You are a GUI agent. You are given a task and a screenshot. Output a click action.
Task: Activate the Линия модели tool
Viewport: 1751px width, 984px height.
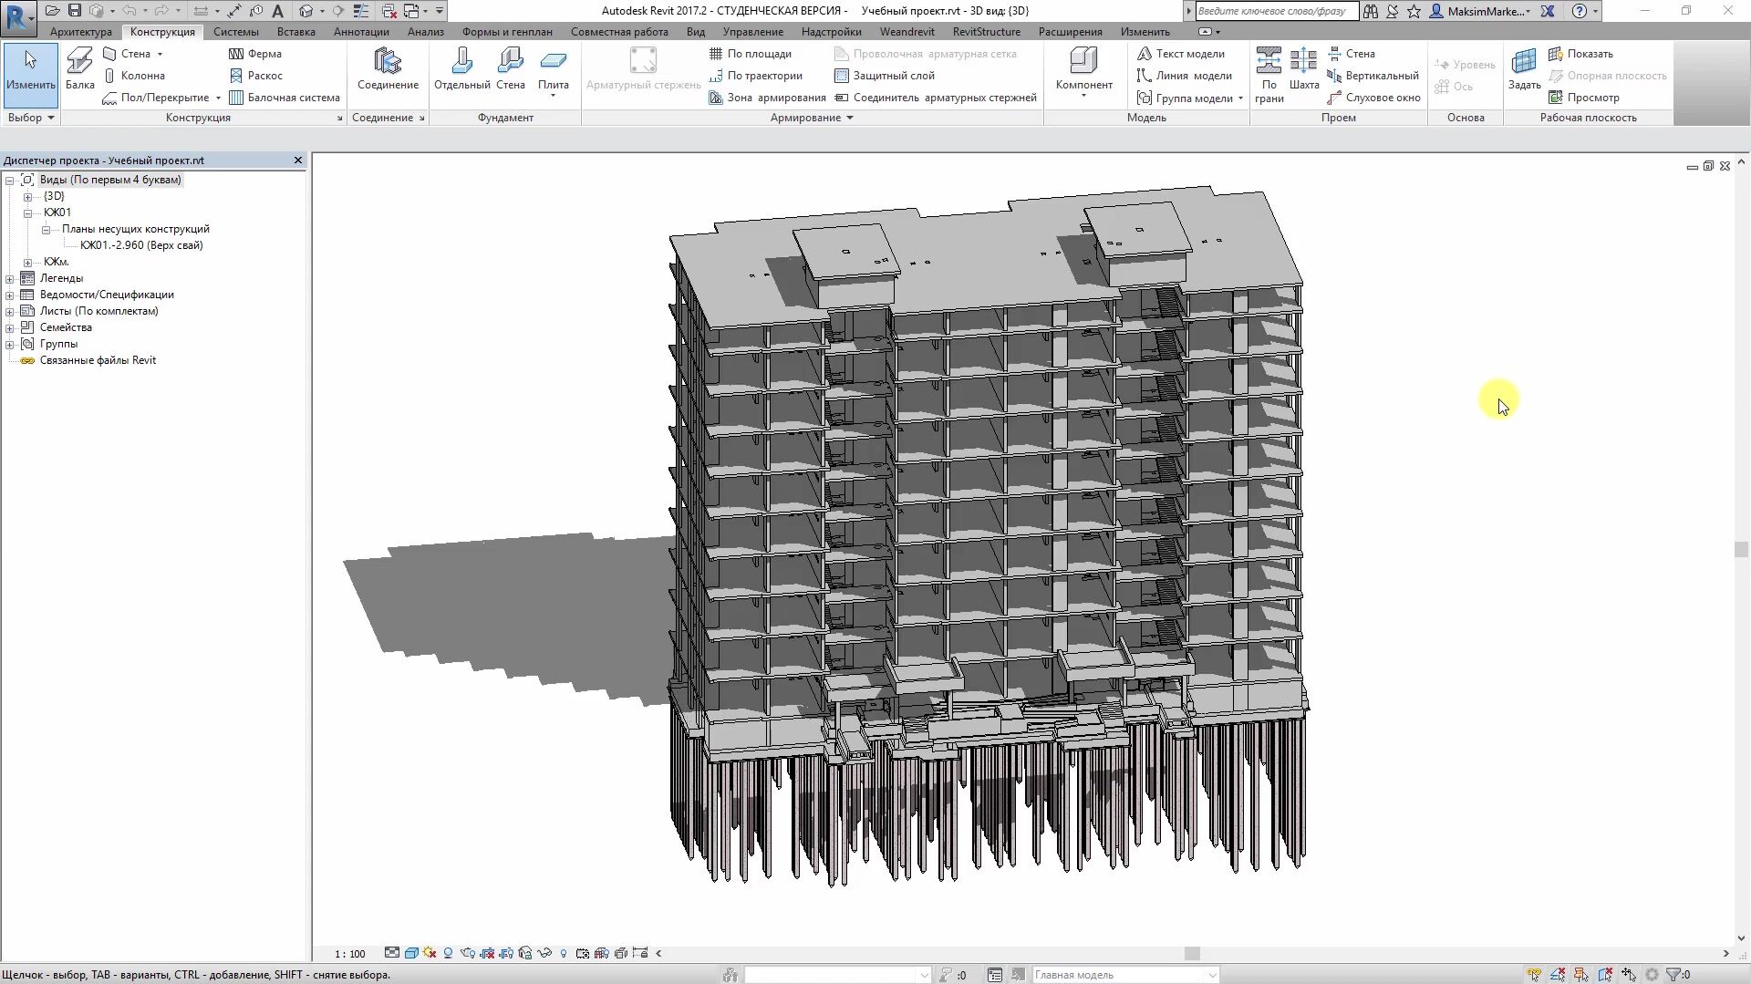click(x=1185, y=76)
